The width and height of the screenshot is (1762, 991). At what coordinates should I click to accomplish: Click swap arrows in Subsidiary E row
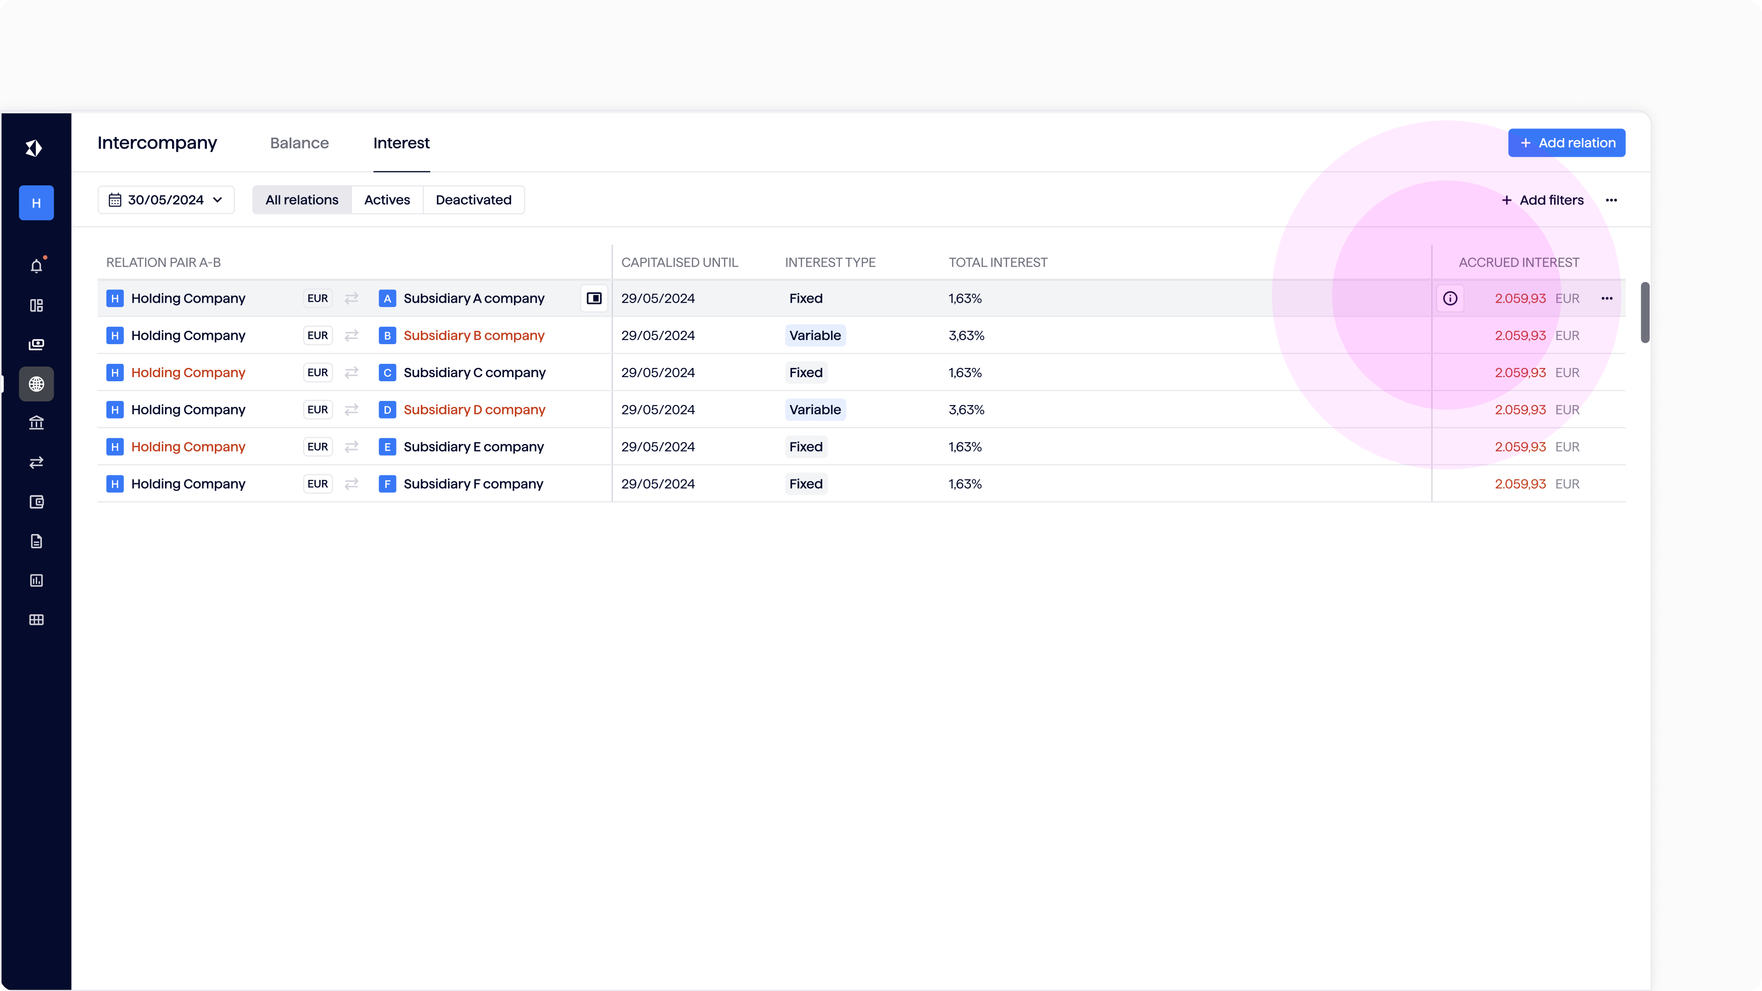tap(351, 446)
